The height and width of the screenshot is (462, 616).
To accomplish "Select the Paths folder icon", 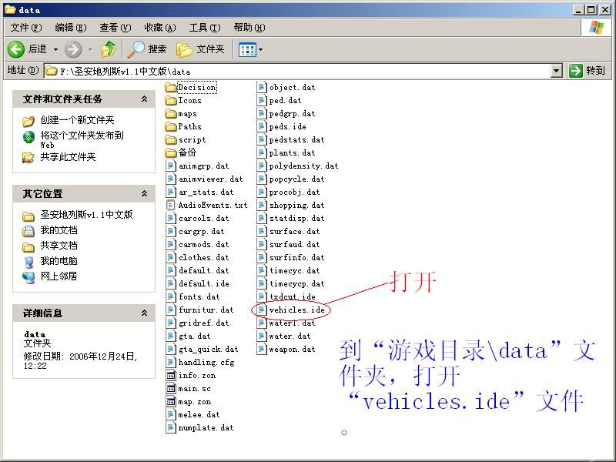I will pos(171,126).
